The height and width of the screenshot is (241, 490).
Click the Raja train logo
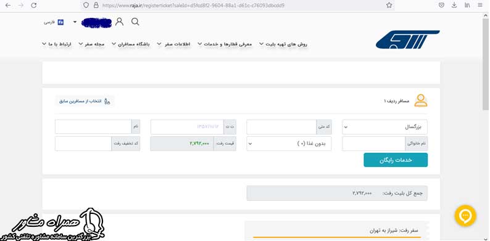(x=407, y=39)
